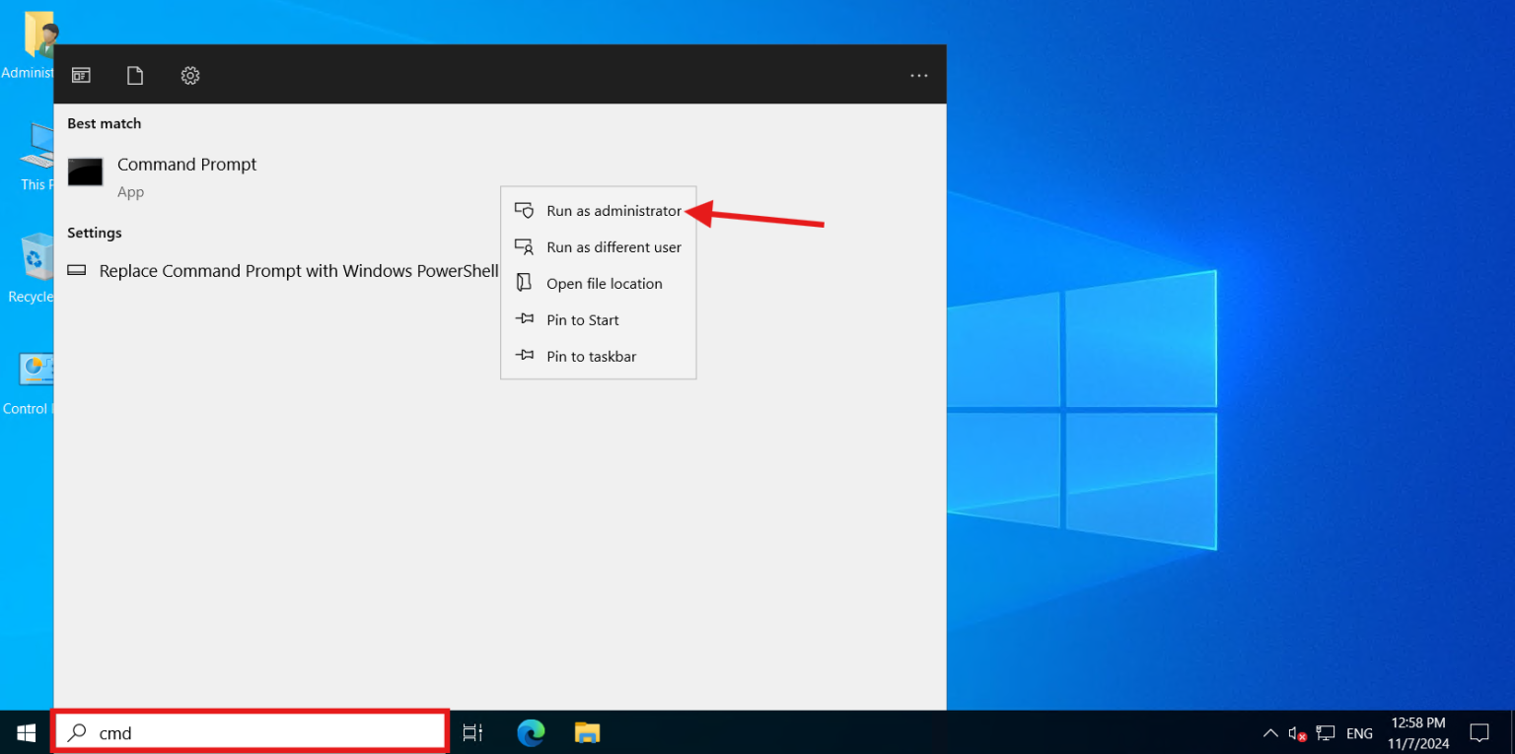Open File Explorer from the taskbar

587,732
